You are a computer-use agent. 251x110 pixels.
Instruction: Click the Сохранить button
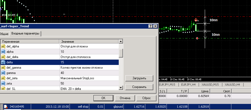pos(139,87)
